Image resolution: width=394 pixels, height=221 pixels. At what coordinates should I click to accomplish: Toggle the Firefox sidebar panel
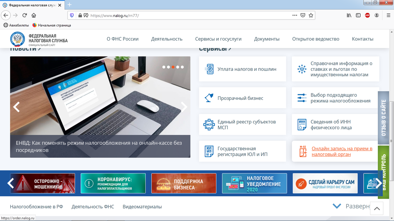pyautogui.click(x=358, y=15)
